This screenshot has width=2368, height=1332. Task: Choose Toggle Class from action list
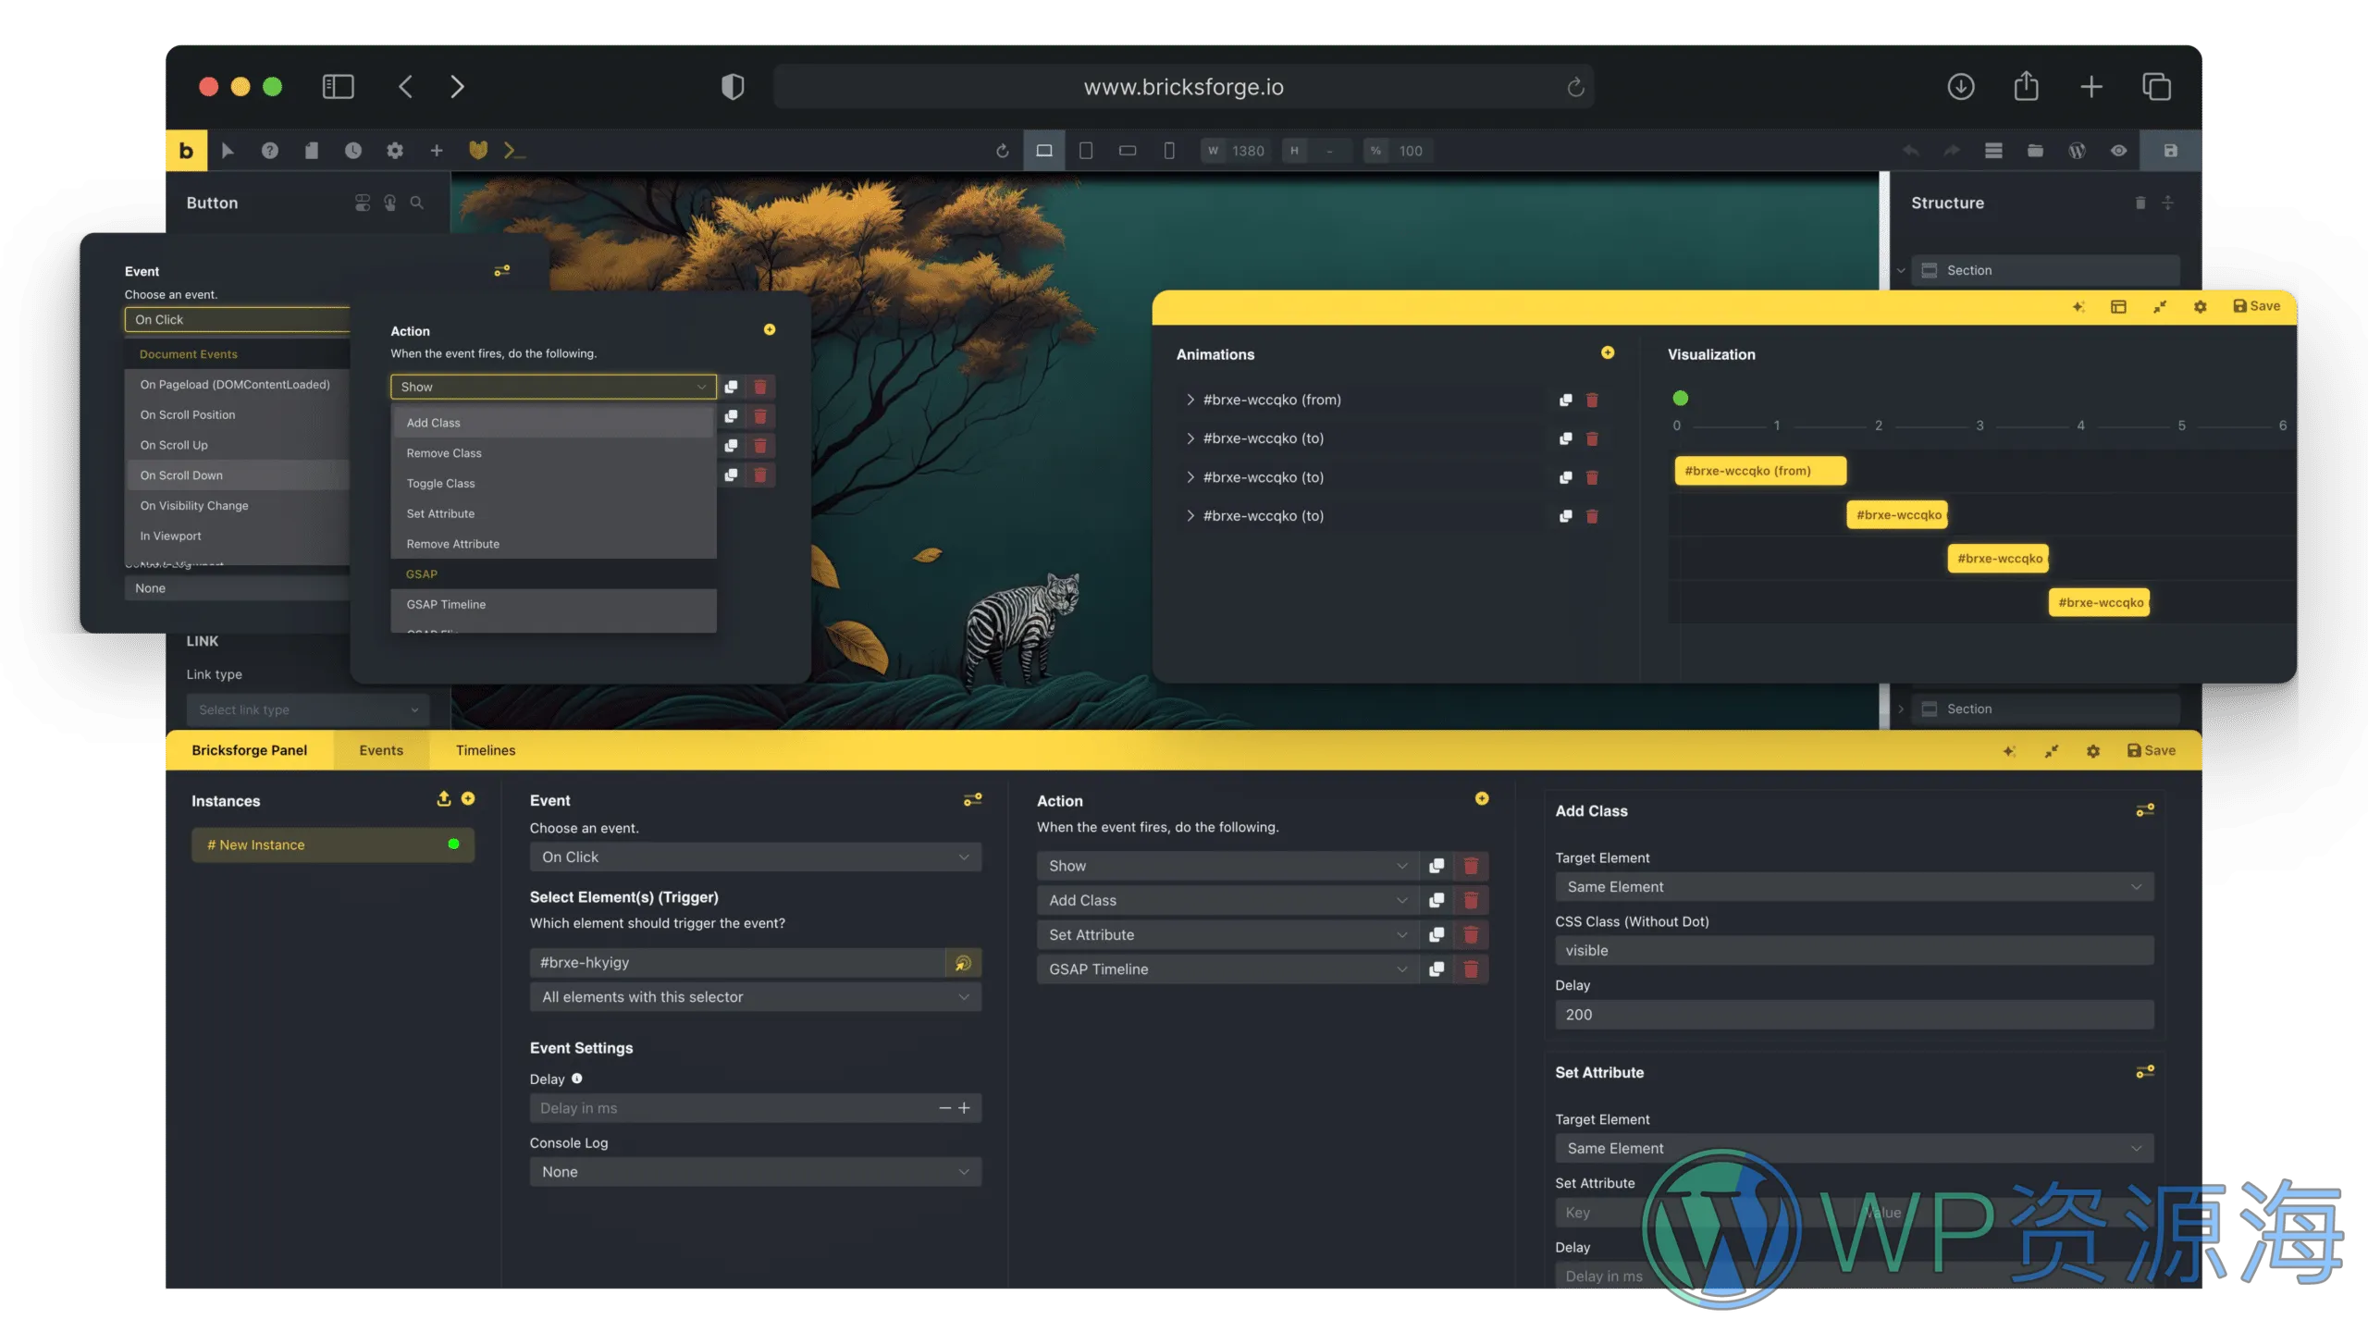point(553,483)
